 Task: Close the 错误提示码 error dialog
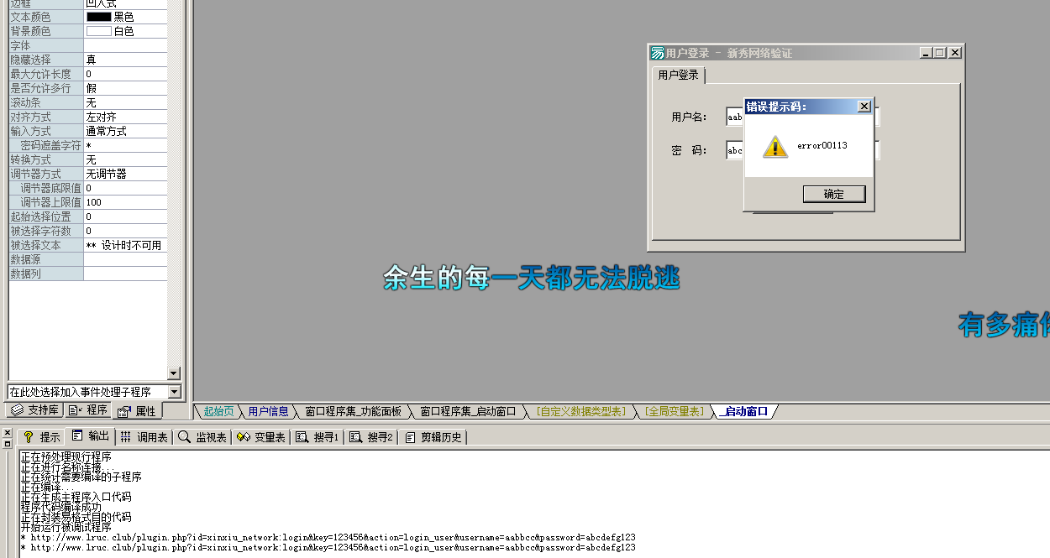point(864,107)
